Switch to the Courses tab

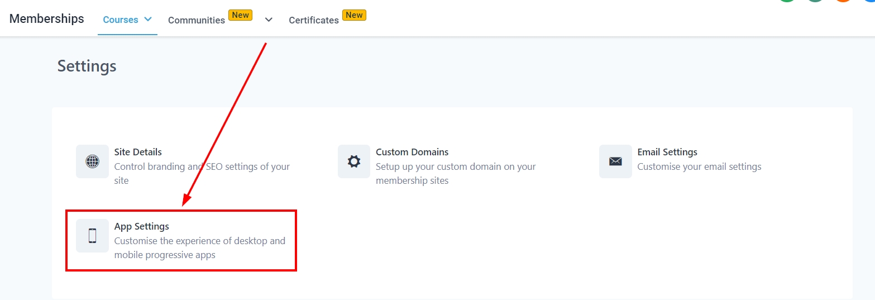(121, 20)
